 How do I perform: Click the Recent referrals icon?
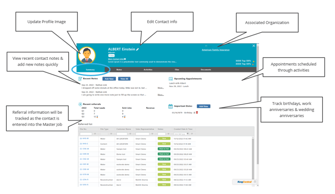80,104
